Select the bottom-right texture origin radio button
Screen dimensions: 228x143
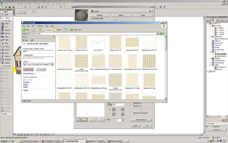pos(119,114)
